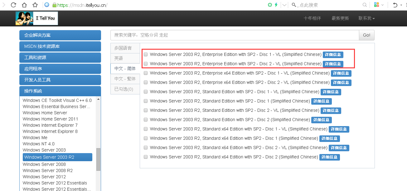The image size is (407, 191).
Task: Open the address bar history chevron
Action: [284, 5]
